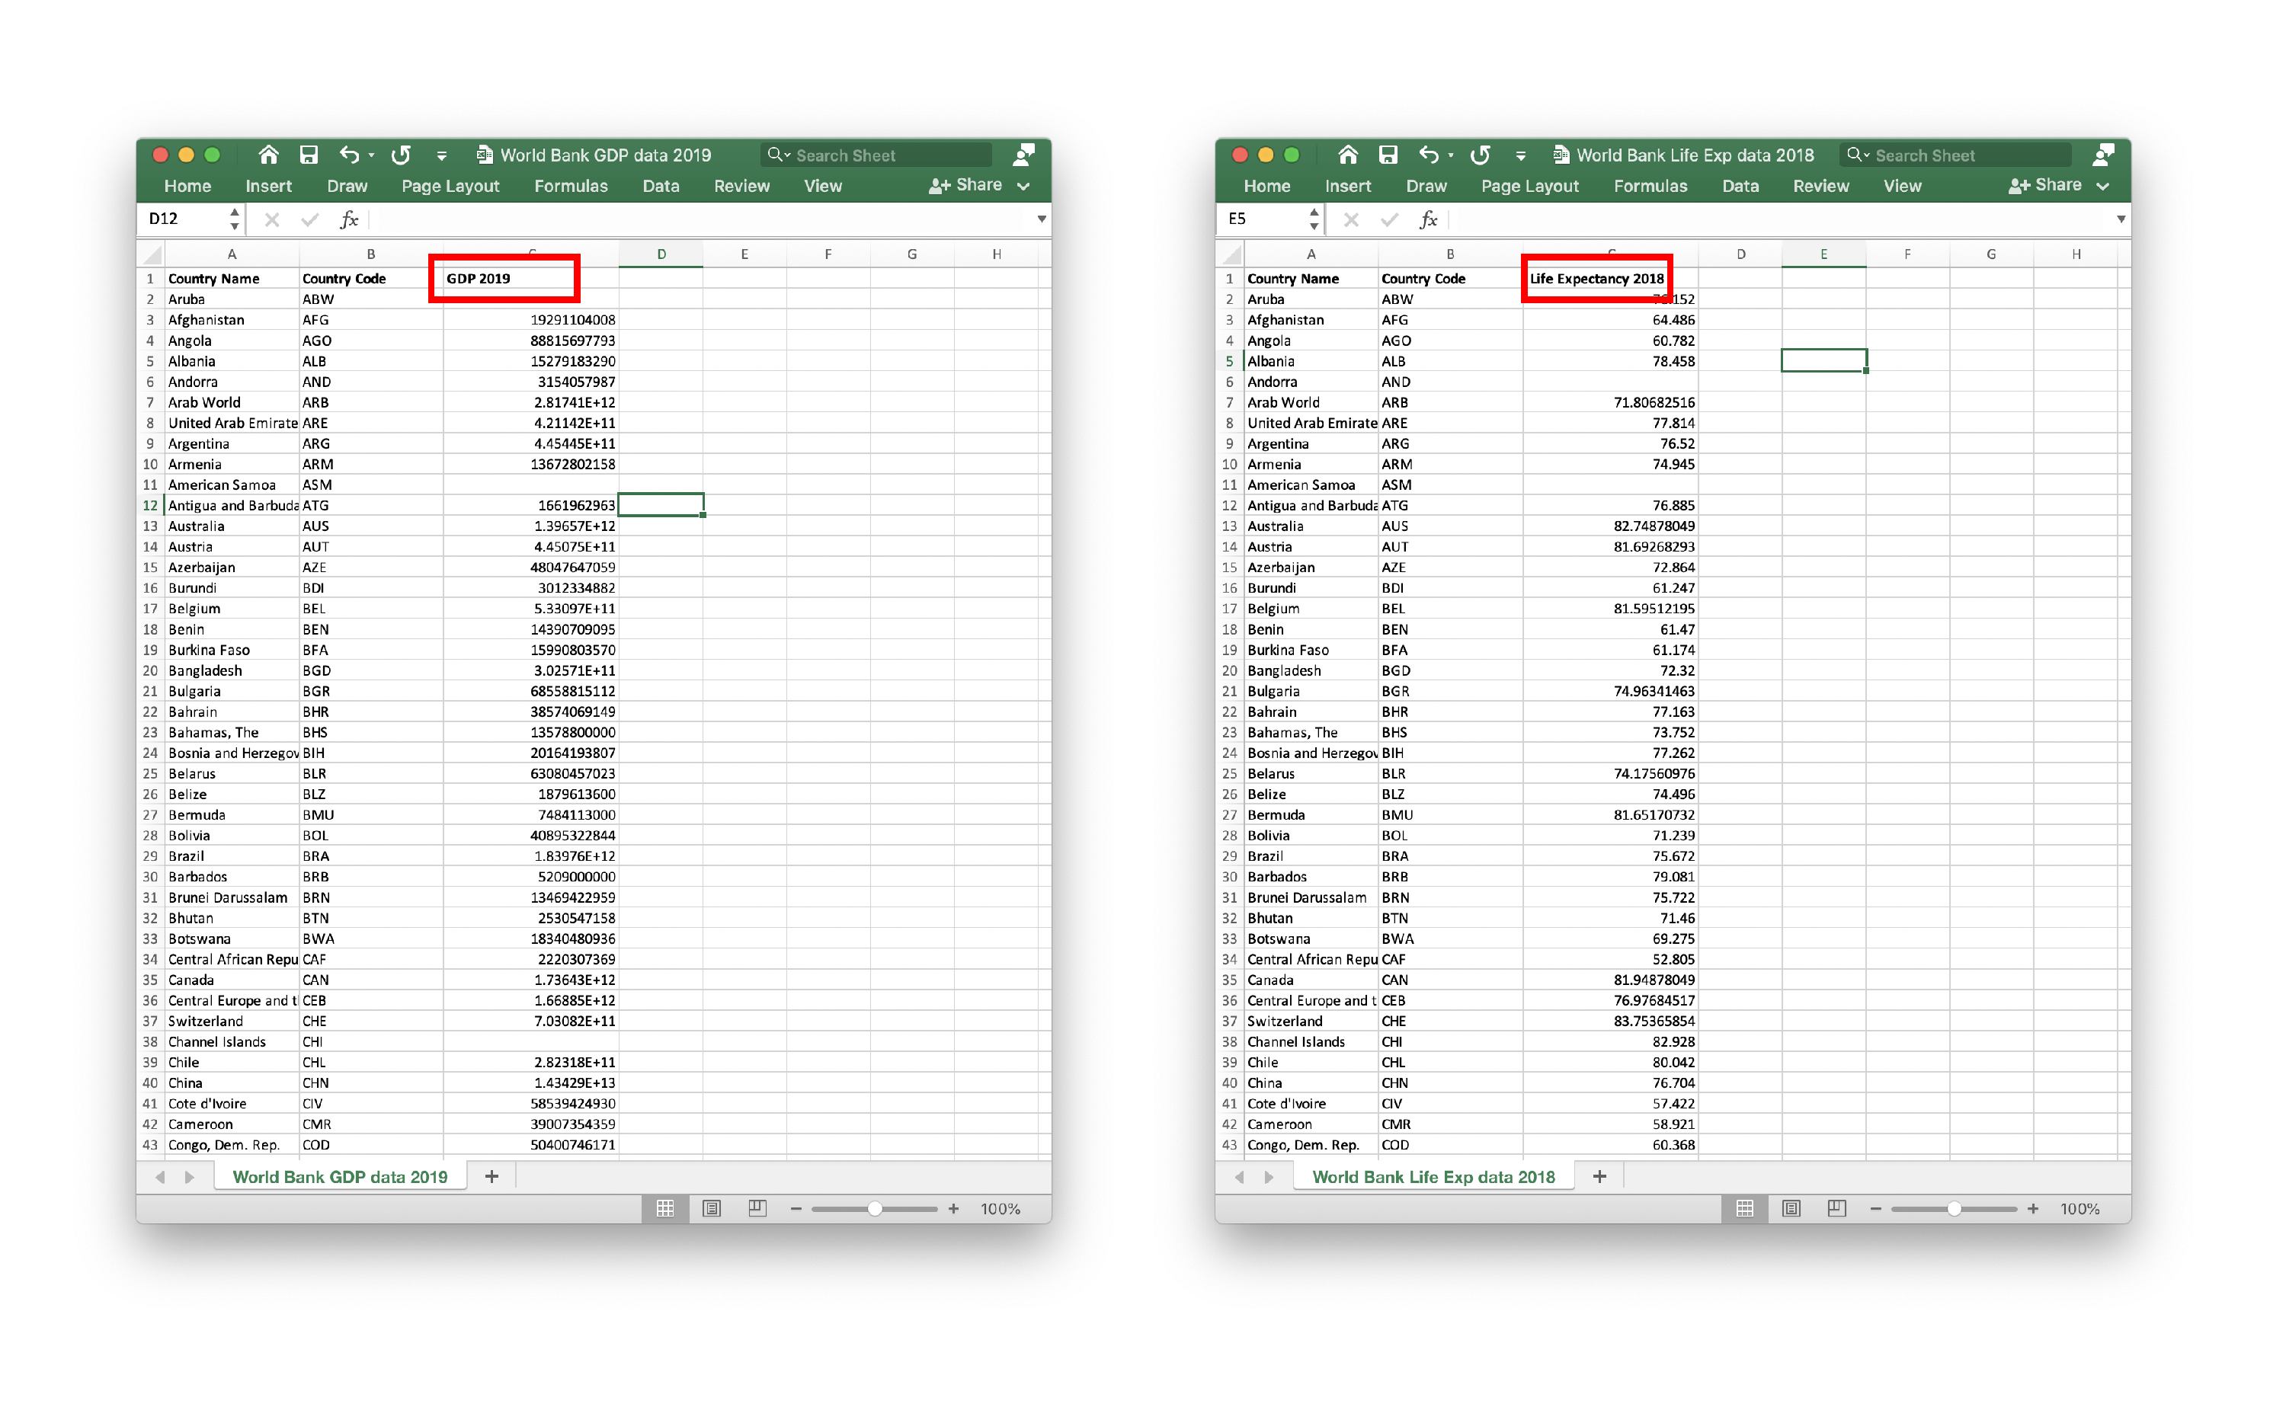
Task: Click Search Sheet field in Life Exp window
Action: [1964, 155]
